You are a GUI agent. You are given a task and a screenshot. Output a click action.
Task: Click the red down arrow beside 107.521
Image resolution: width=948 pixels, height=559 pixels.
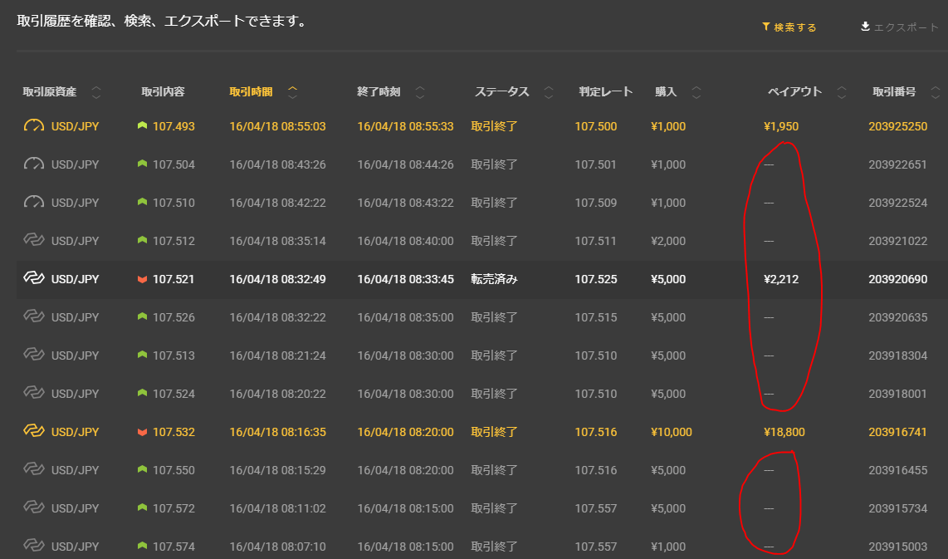[x=142, y=279]
